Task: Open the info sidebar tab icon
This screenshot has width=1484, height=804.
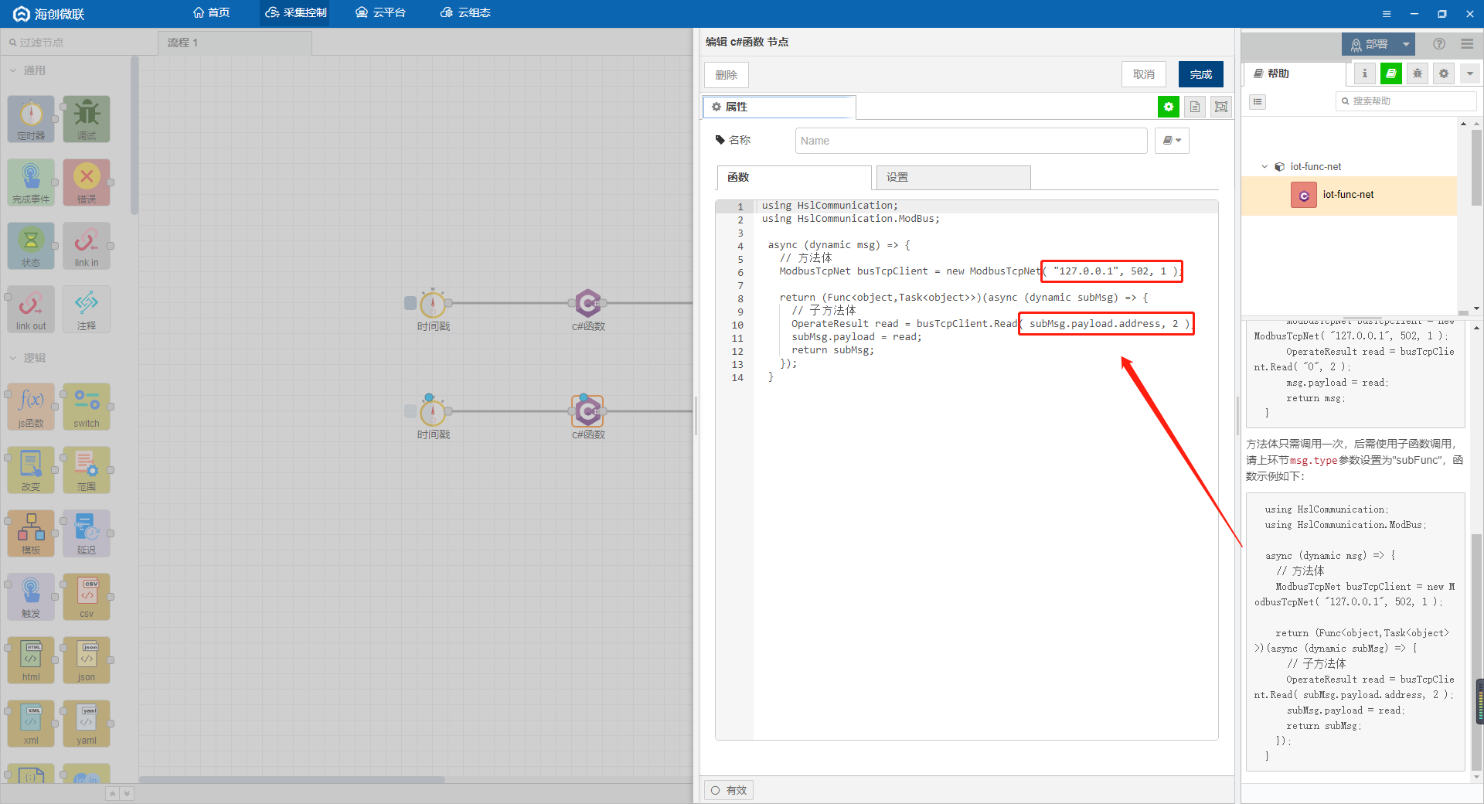Action: (x=1365, y=73)
